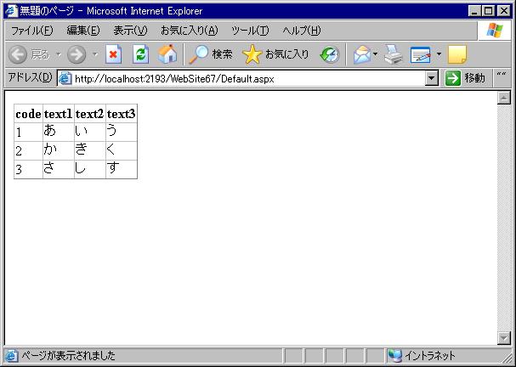Maximize the Internet Explorer window
The height and width of the screenshot is (367, 516).
[488, 11]
